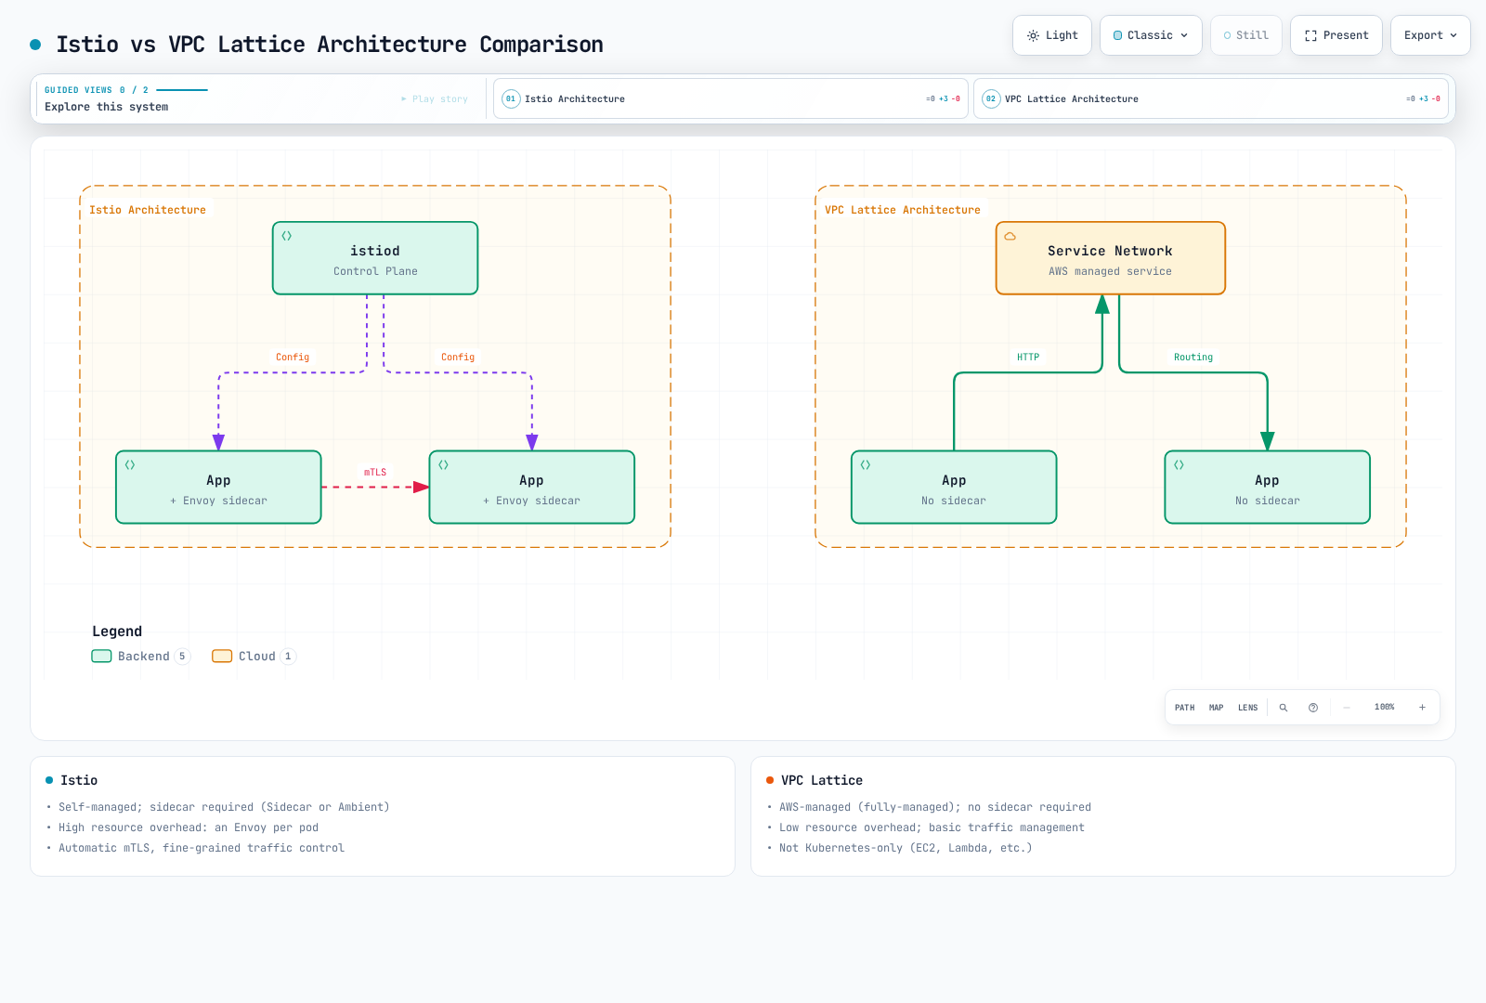1486x1003 pixels.
Task: Activate PATH mode in canvas toolbar
Action: (1185, 708)
